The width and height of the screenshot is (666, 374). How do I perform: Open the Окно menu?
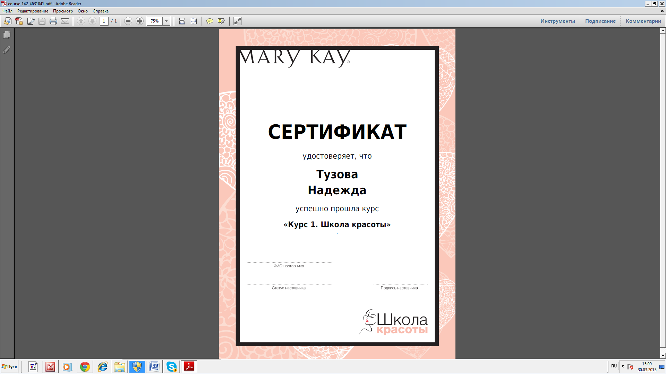(x=83, y=11)
